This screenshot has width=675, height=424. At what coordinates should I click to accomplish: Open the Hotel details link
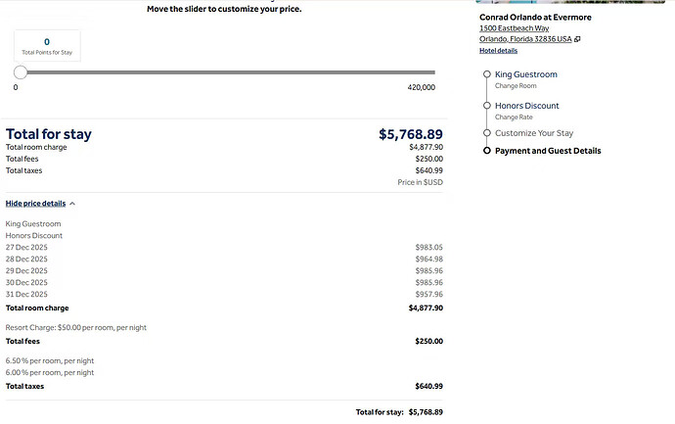tap(499, 50)
